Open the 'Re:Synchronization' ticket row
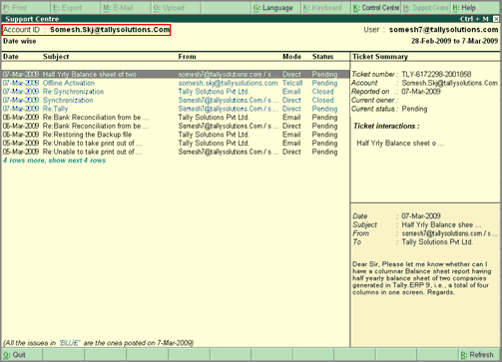The height and width of the screenshot is (362, 502). pos(175,92)
